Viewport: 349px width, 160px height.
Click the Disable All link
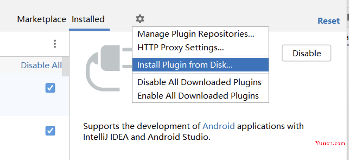41,66
